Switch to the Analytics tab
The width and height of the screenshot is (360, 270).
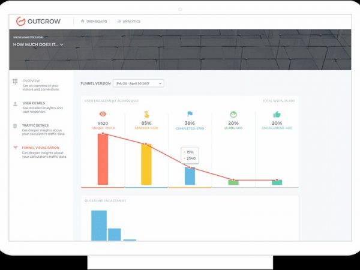point(128,22)
